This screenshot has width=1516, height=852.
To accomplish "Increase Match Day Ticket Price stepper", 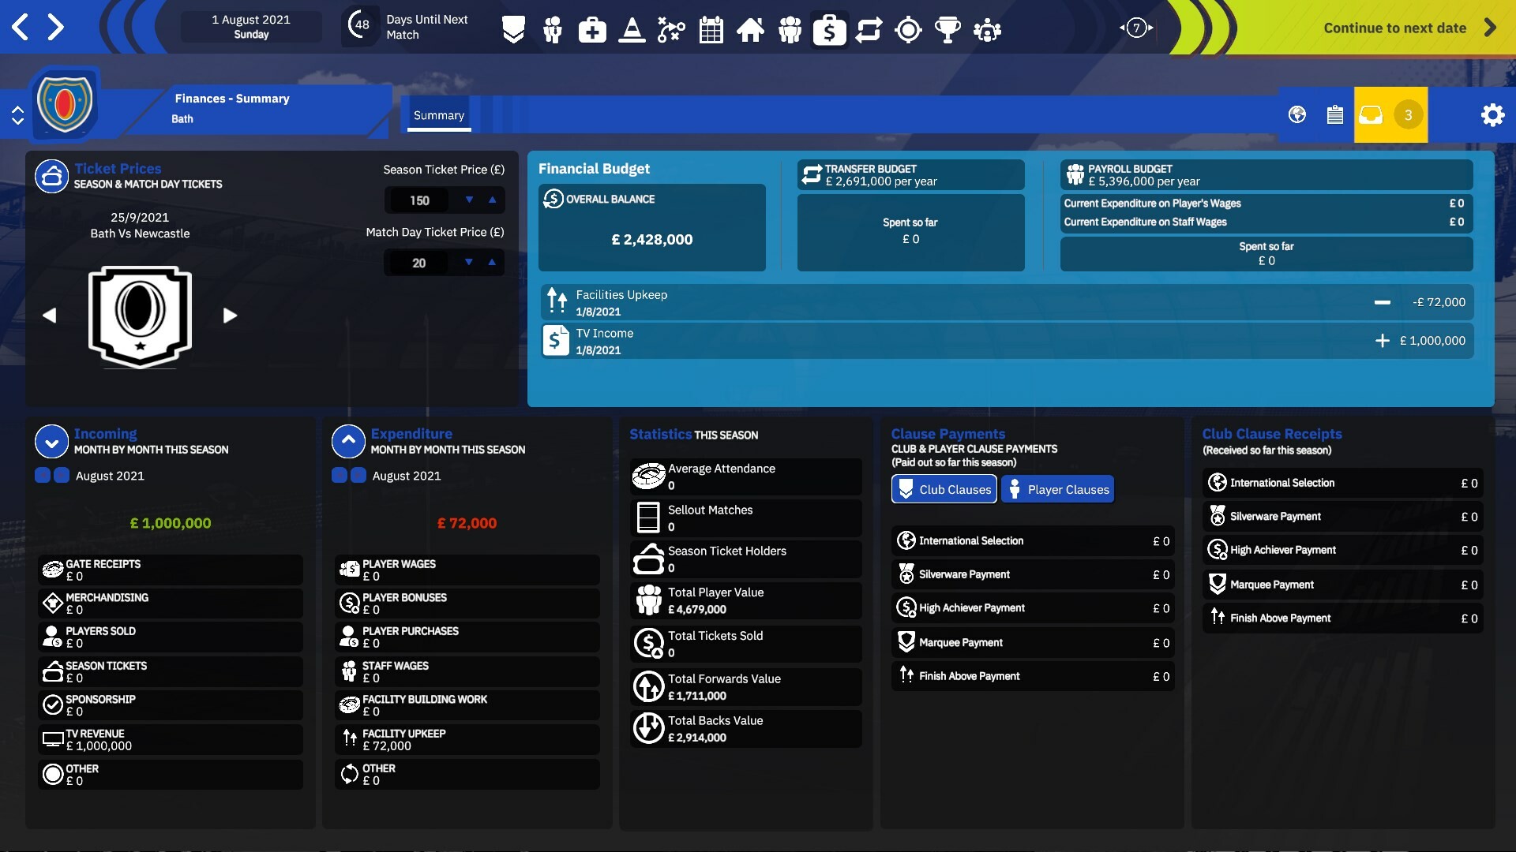I will point(493,263).
